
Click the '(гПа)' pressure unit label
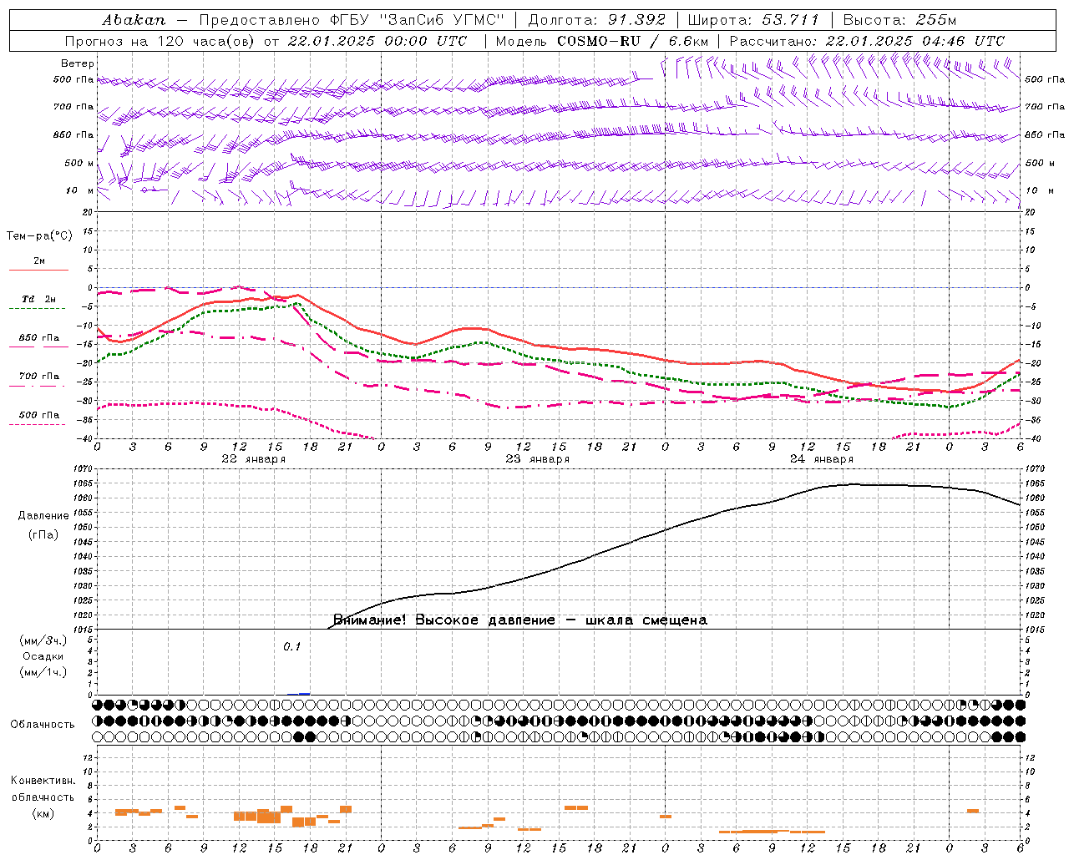point(43,535)
